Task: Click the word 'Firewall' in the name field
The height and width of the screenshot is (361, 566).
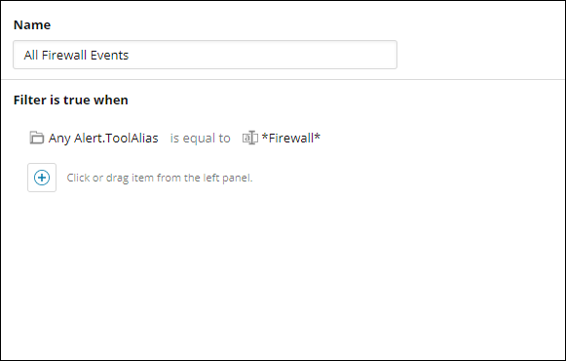Action: (64, 55)
